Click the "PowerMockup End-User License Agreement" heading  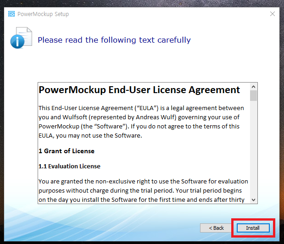pos(139,90)
